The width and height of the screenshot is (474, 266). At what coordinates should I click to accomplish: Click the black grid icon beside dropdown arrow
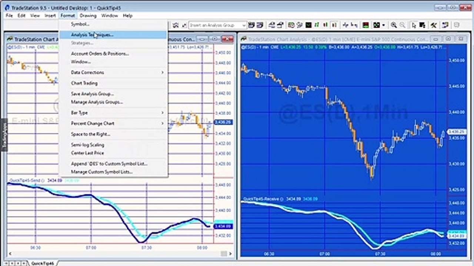pyautogui.click(x=377, y=25)
